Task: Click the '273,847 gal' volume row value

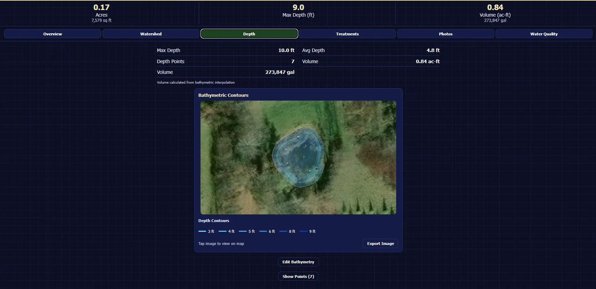Action: click(280, 72)
